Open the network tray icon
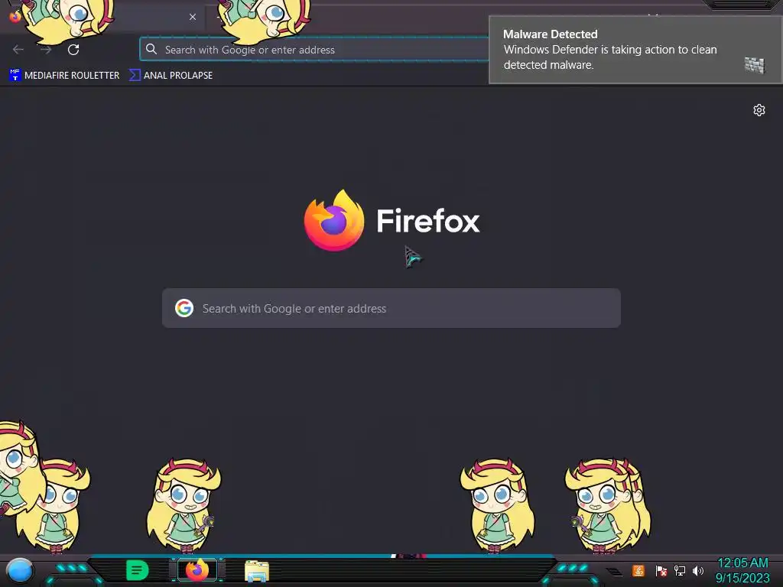 coord(680,570)
